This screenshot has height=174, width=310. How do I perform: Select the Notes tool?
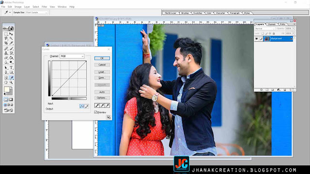6,78
